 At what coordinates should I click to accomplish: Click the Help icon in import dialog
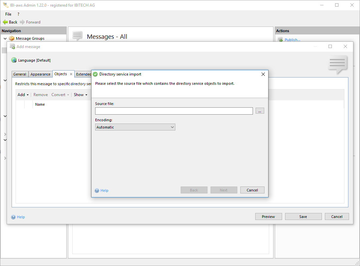(x=97, y=190)
